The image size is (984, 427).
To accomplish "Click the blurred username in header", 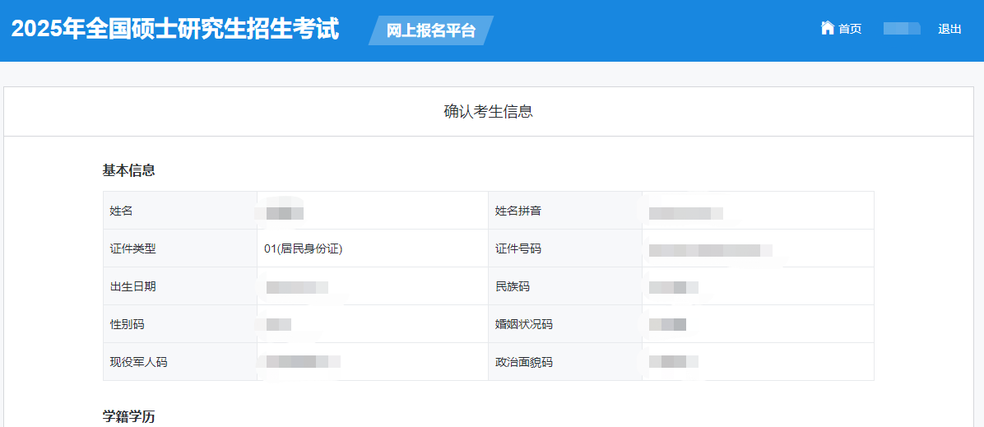I will point(901,29).
